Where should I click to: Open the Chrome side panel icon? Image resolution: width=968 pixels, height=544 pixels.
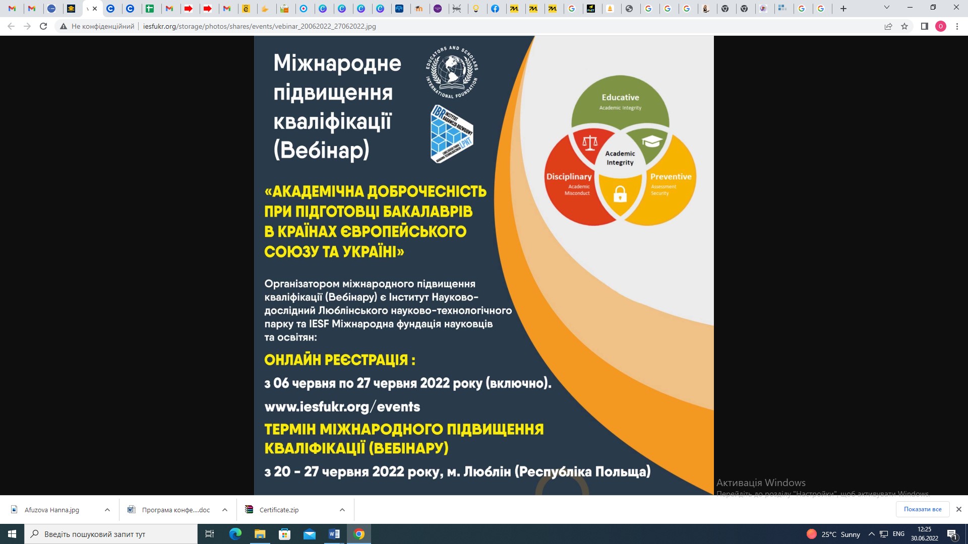[925, 26]
